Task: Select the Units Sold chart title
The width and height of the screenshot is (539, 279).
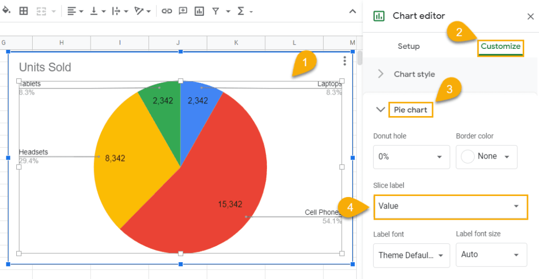Action: pos(45,67)
